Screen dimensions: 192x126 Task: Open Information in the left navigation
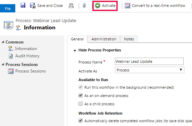[26, 49]
